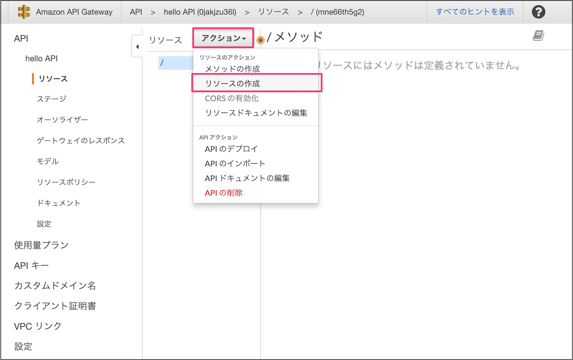Image resolution: width=573 pixels, height=360 pixels.
Task: Click すべてのヒントを表示 link
Action: (x=475, y=12)
